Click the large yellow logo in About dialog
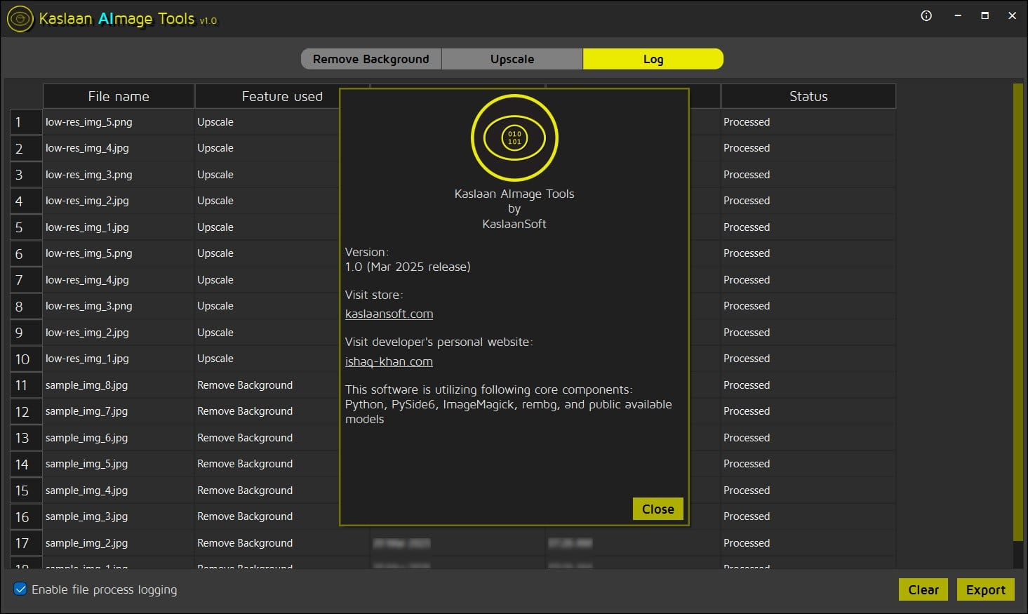1028x614 pixels. pyautogui.click(x=514, y=138)
